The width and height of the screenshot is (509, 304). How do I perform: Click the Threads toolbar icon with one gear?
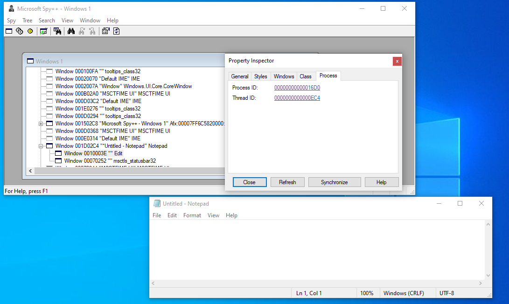point(30,31)
